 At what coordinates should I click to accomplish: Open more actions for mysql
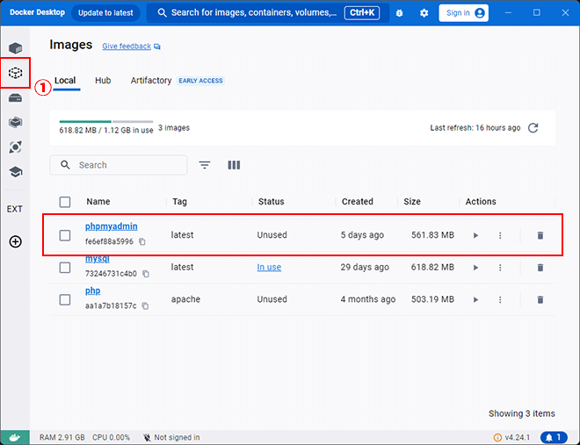click(x=500, y=268)
